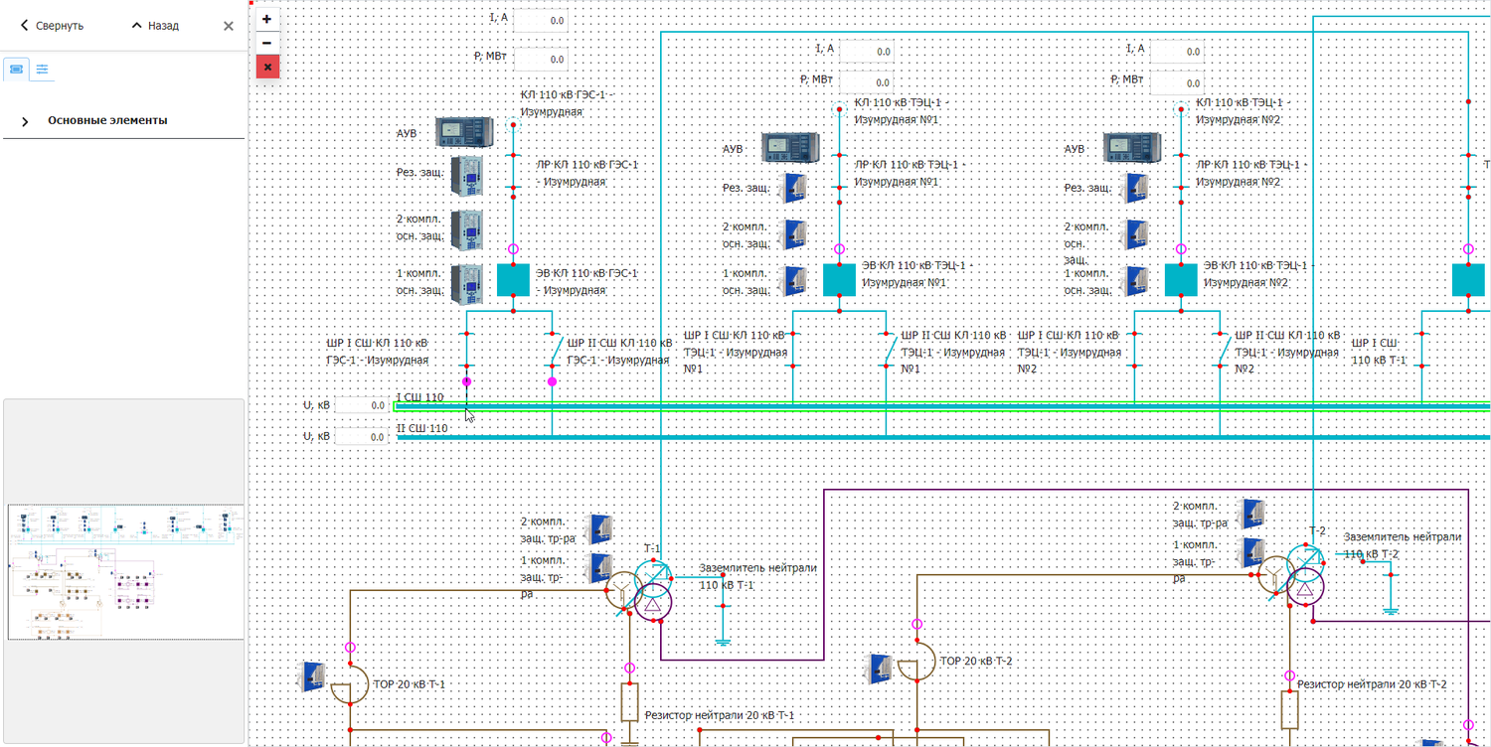
Task: Toggle line disconnector ЛР КЛ ГЭС-1
Action: pyautogui.click(x=514, y=171)
